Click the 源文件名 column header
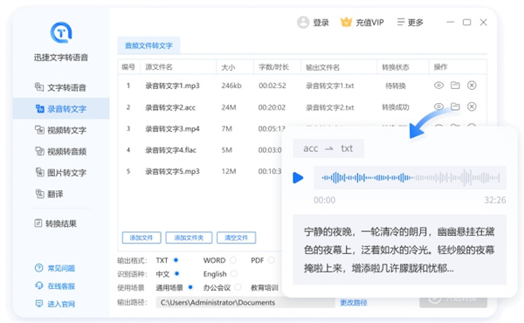 point(159,67)
